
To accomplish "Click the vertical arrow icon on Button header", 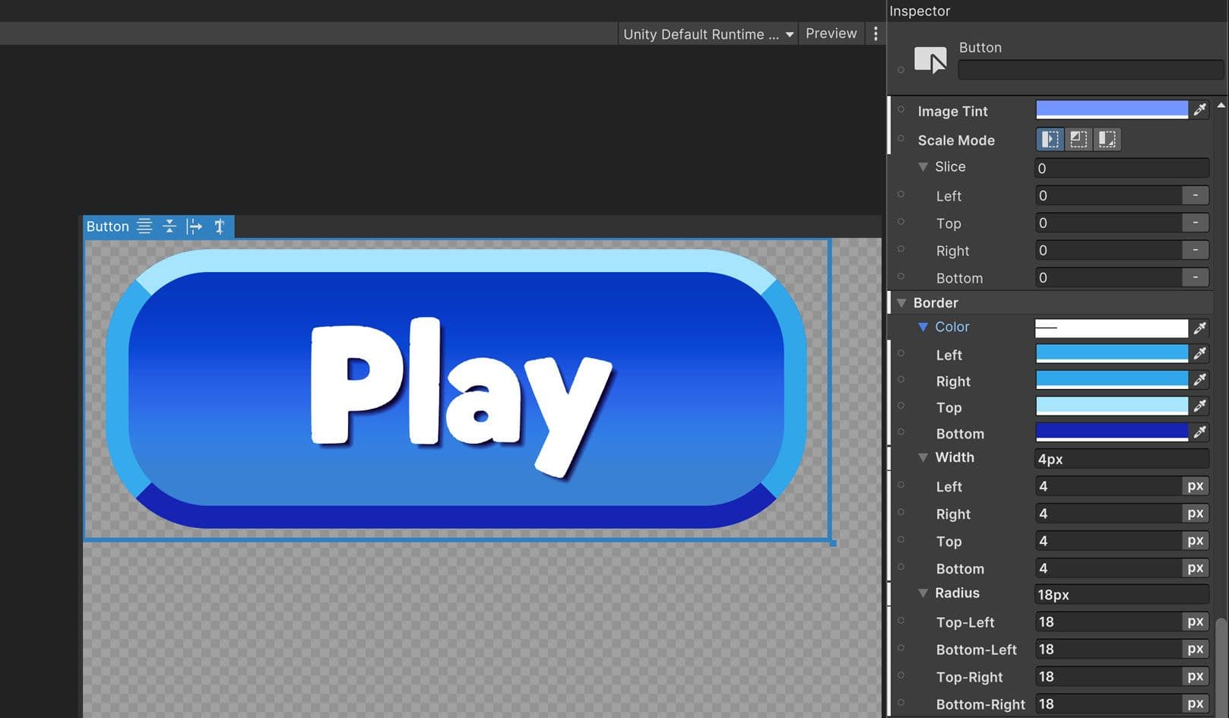I will [220, 226].
